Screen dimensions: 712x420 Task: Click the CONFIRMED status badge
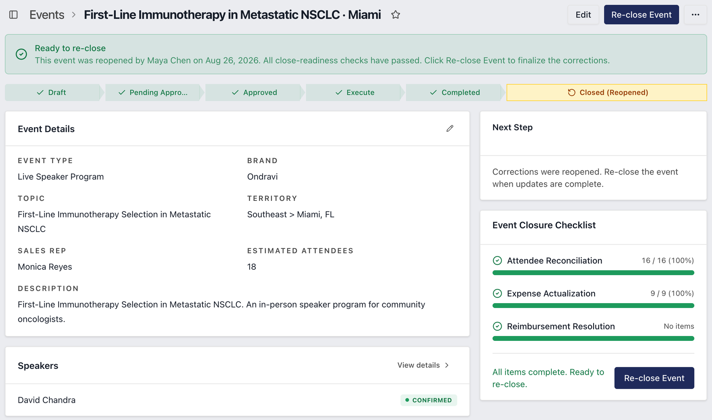tap(429, 400)
